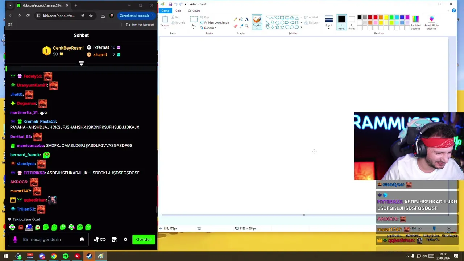Open the Boyut line size dropdown
The width and height of the screenshot is (464, 261).
tap(329, 22)
